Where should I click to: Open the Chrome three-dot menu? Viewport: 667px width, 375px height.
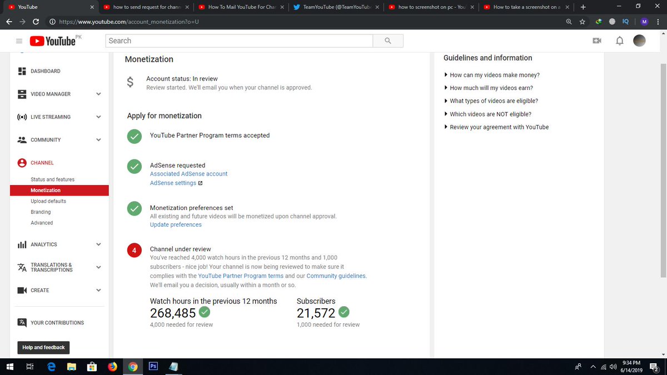[x=659, y=22]
